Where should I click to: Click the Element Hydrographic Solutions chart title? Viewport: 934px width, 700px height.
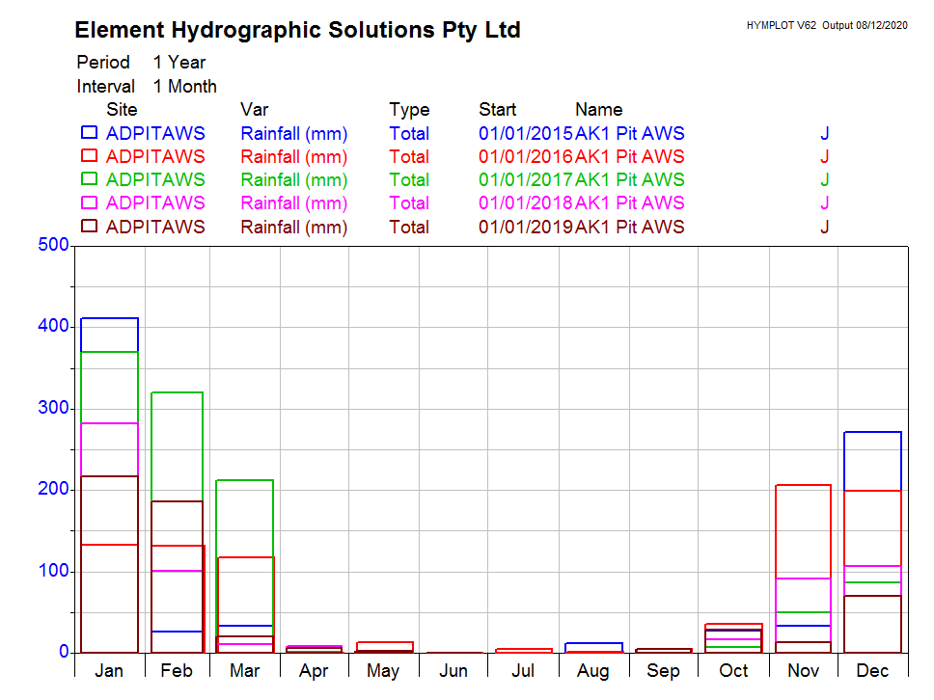[x=297, y=31]
